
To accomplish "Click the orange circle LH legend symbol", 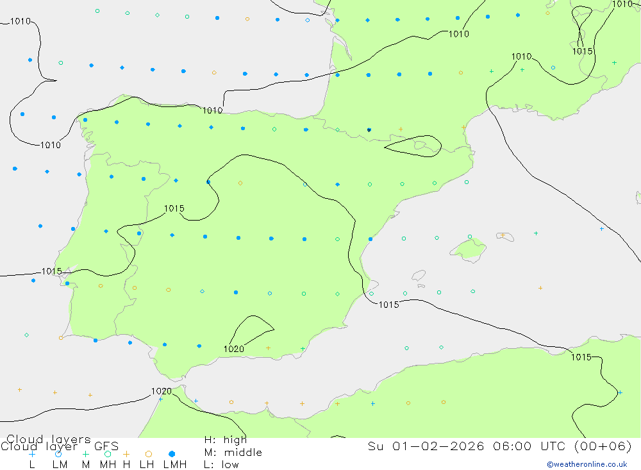I will (149, 454).
